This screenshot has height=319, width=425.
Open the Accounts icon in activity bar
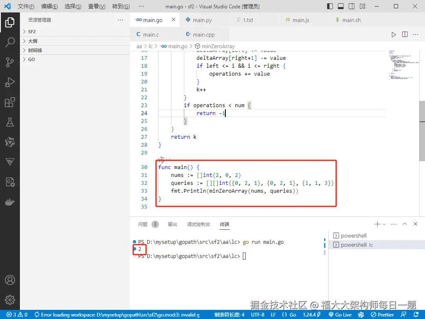coord(10,280)
